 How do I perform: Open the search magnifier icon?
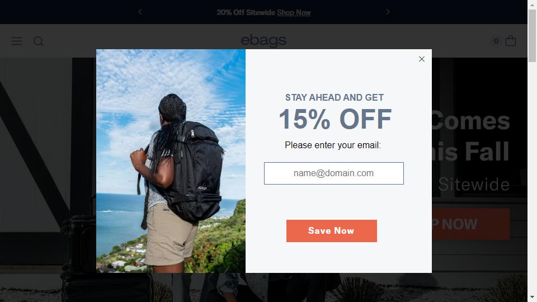[x=39, y=41]
